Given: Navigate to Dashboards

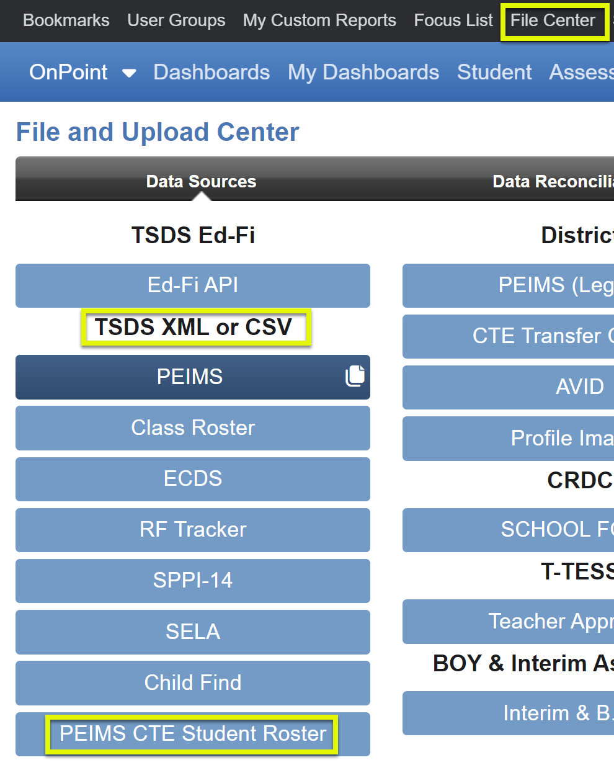Looking at the screenshot, I should point(211,72).
